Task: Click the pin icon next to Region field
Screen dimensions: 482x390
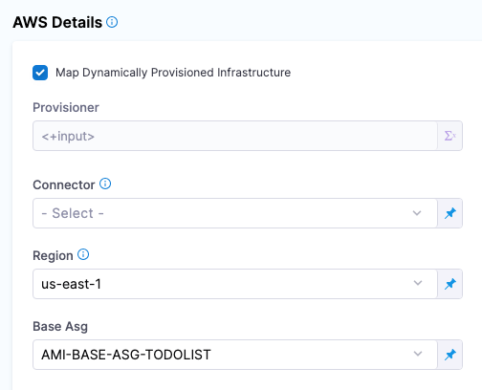Action: point(449,284)
